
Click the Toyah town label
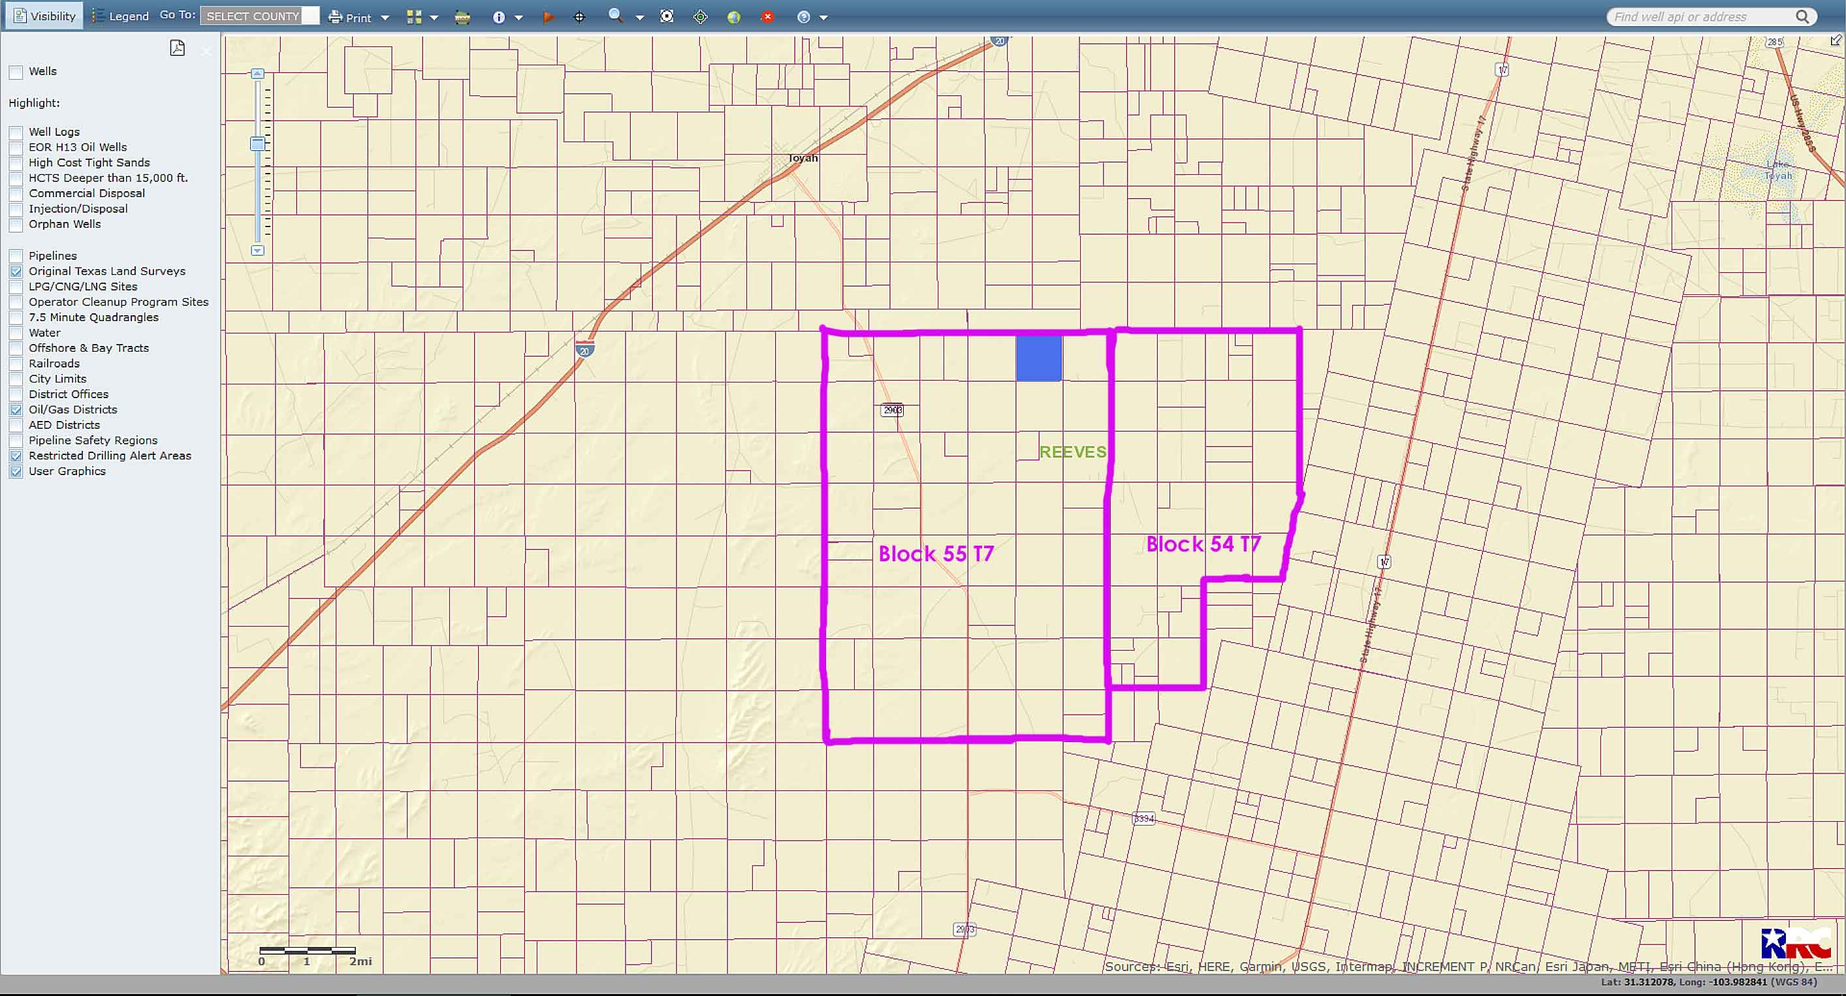(x=803, y=158)
